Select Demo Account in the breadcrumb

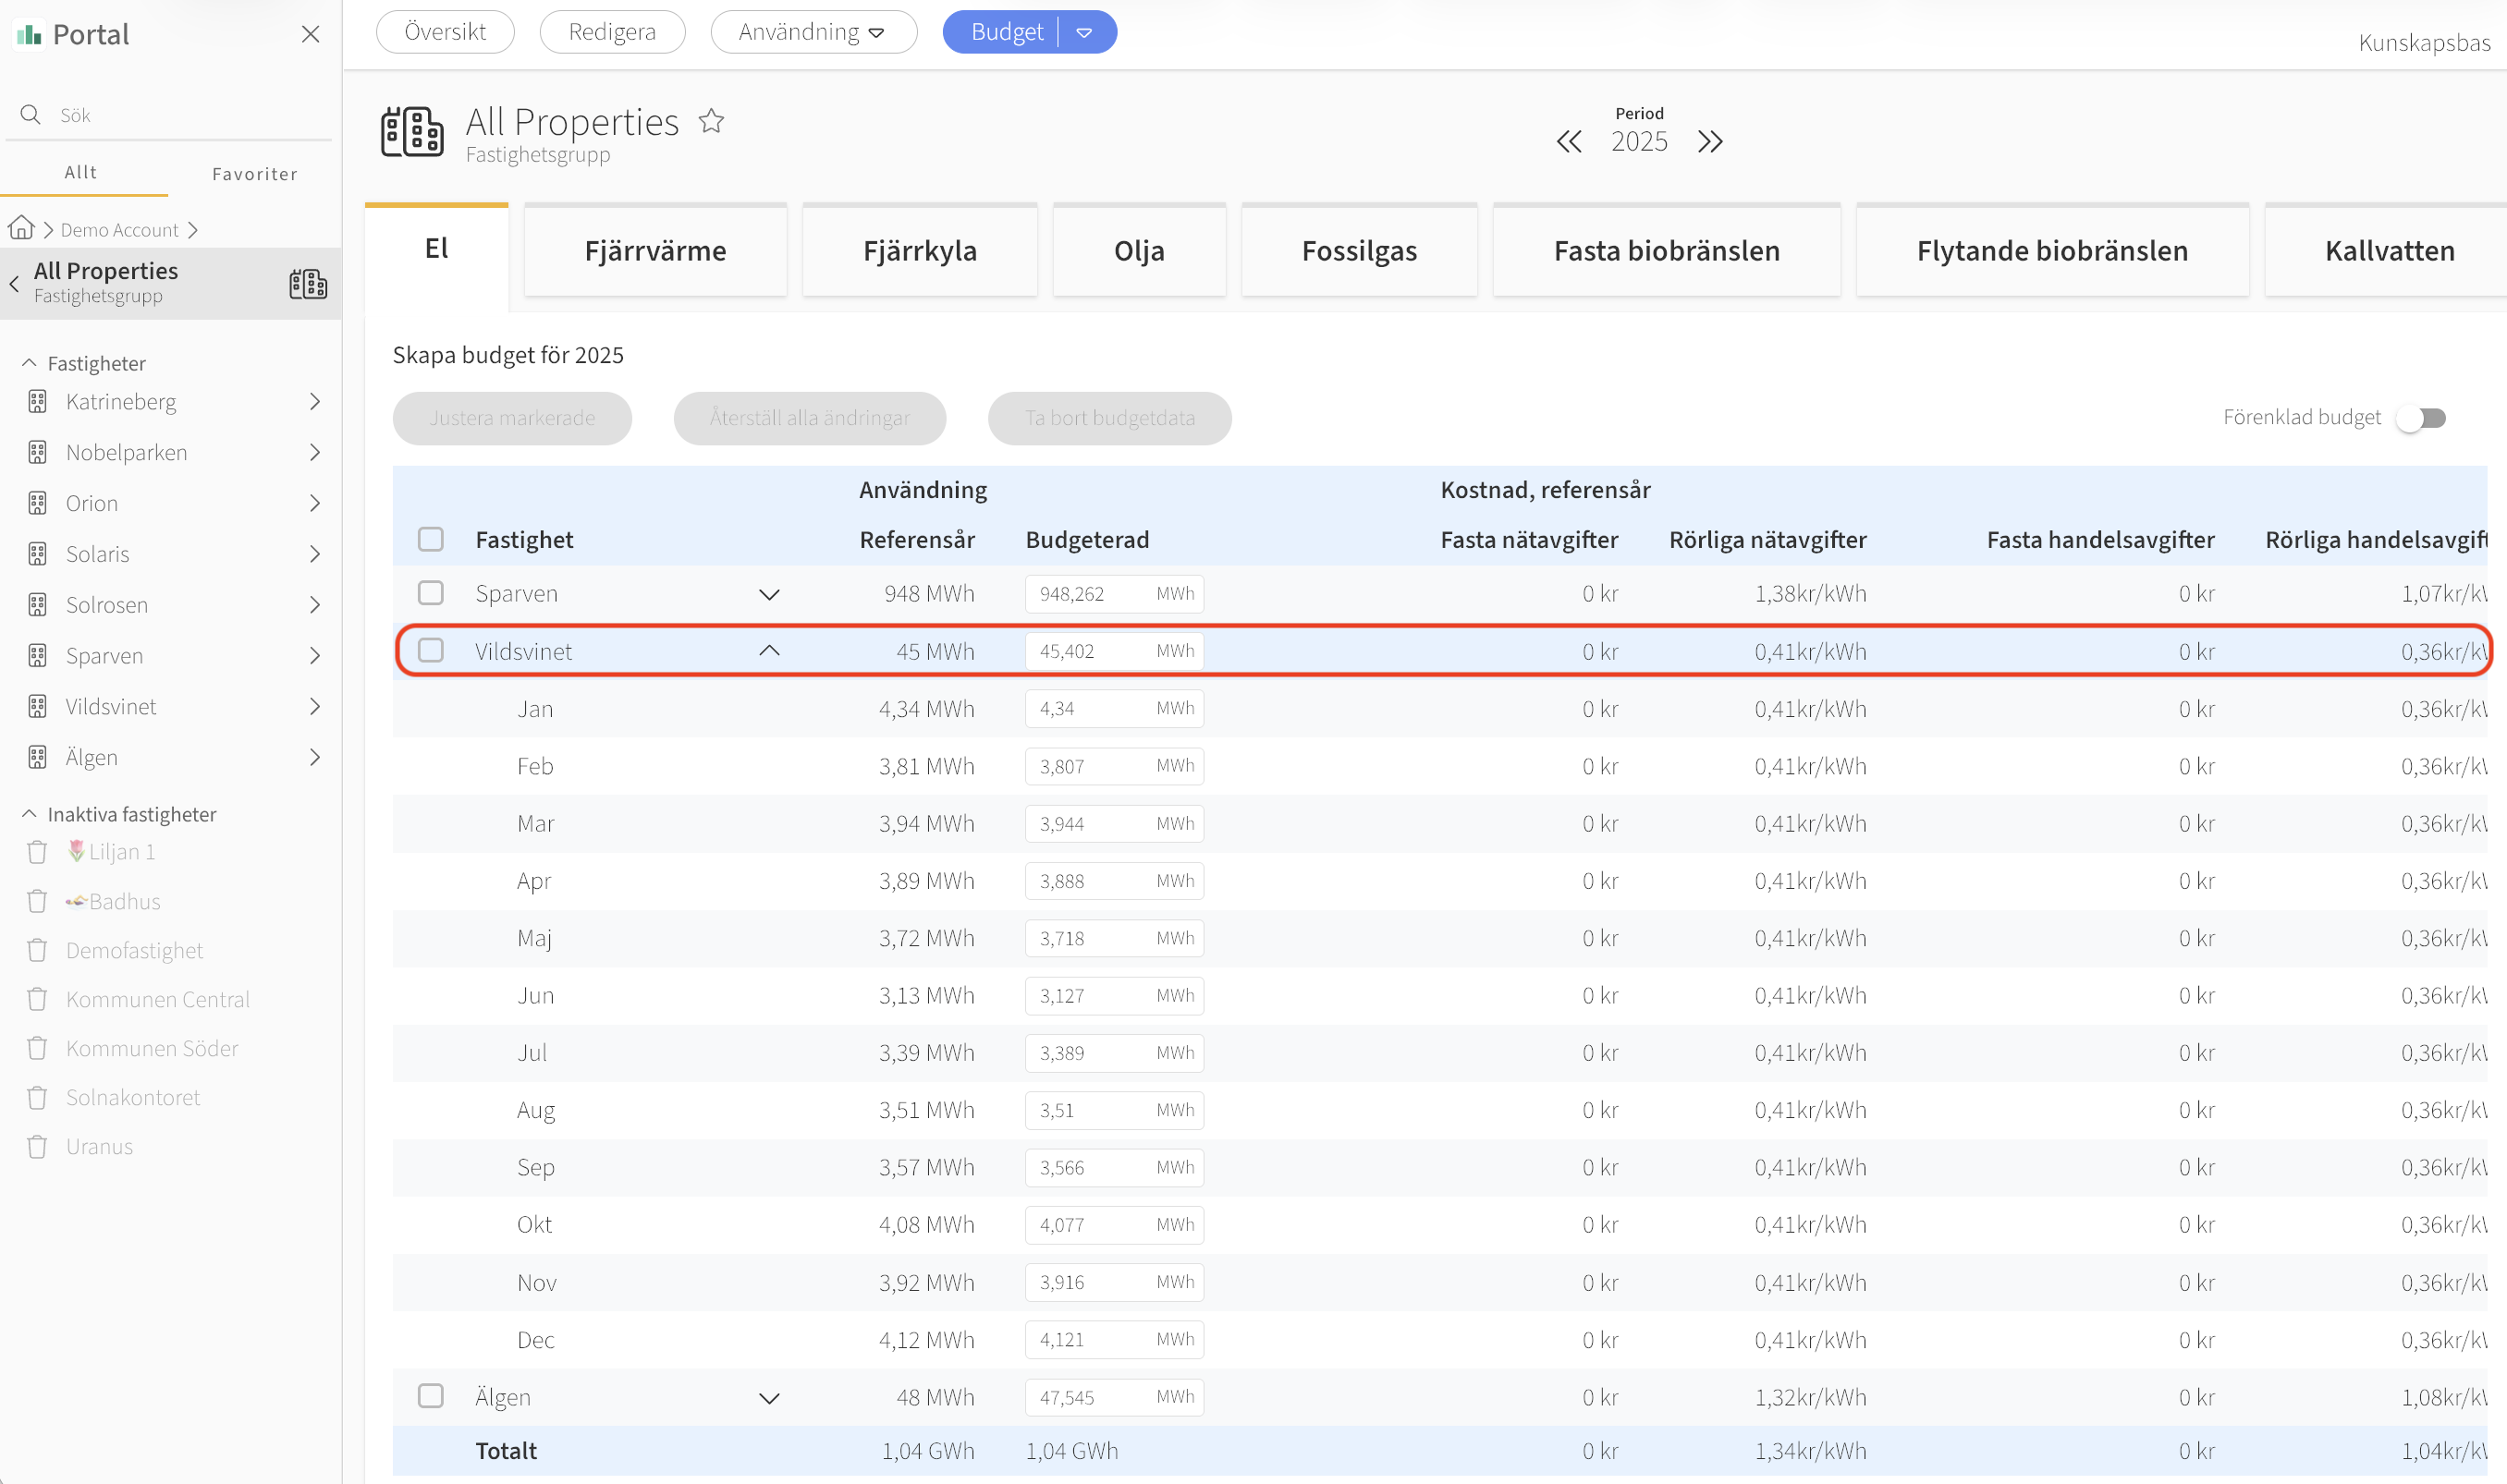point(119,230)
